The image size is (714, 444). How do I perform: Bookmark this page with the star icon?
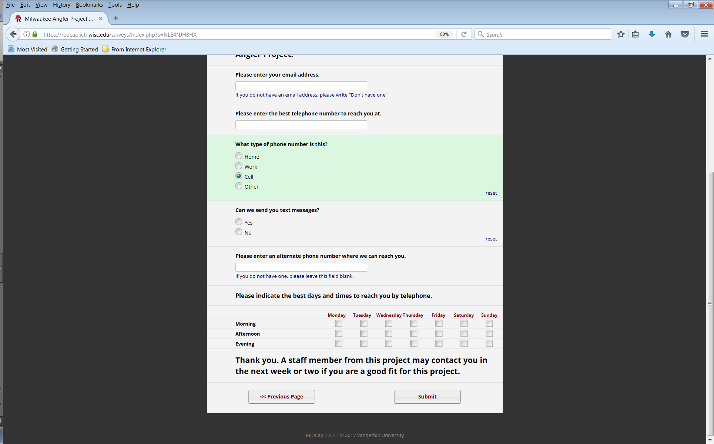(x=621, y=34)
